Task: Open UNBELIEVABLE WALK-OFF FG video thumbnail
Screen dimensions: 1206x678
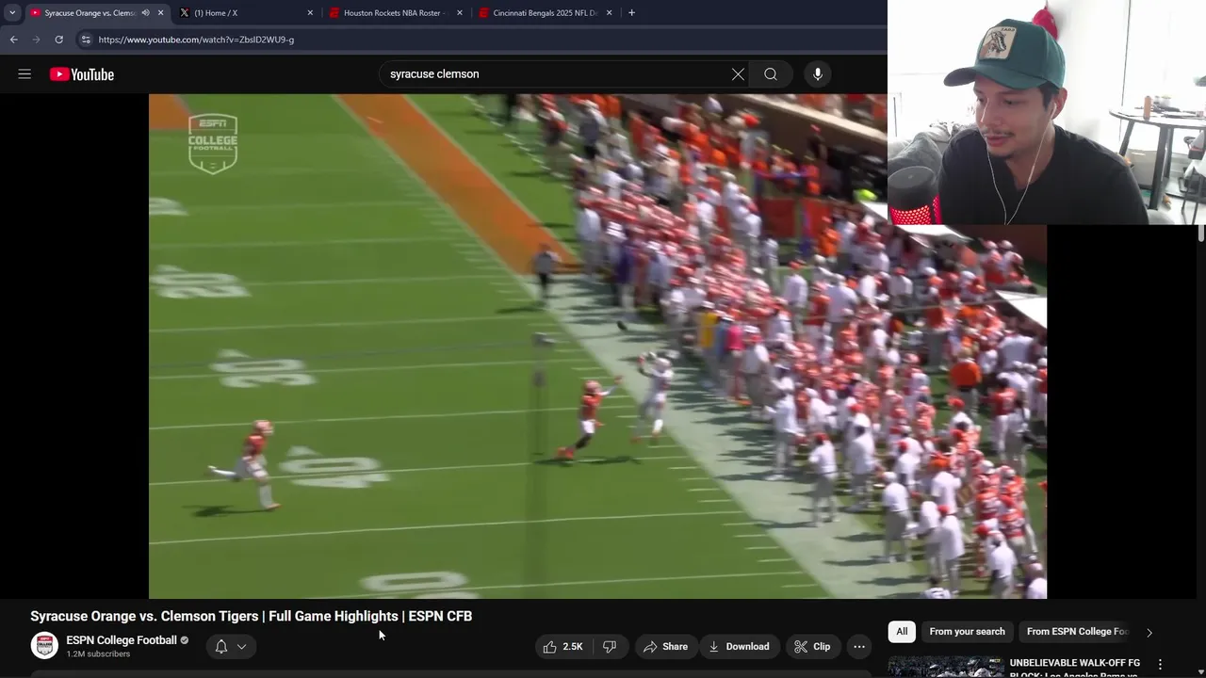Action: [x=945, y=667]
